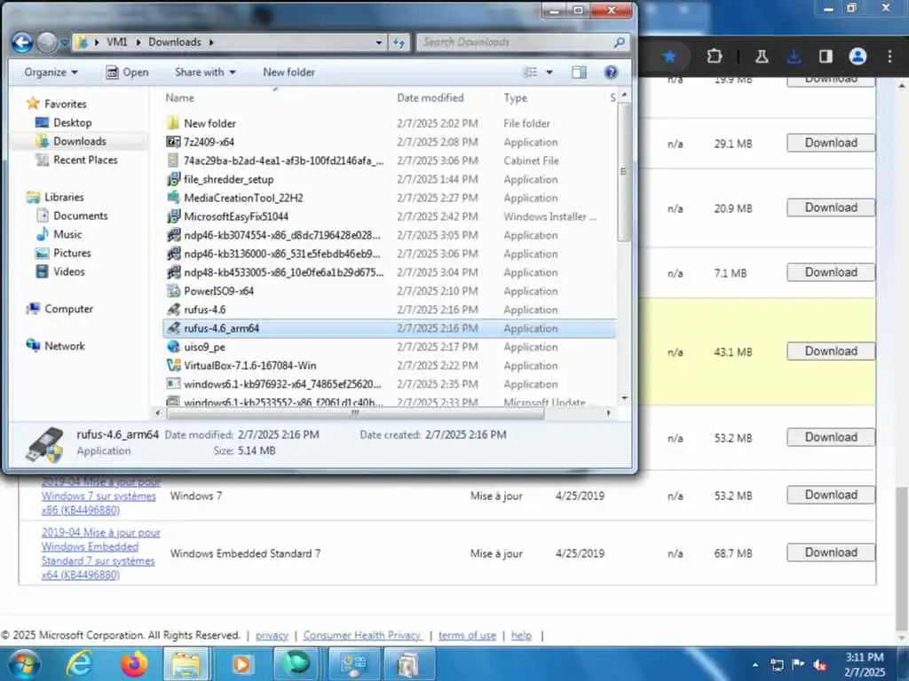The height and width of the screenshot is (681, 909).
Task: Open the Organize dropdown menu
Action: point(51,73)
